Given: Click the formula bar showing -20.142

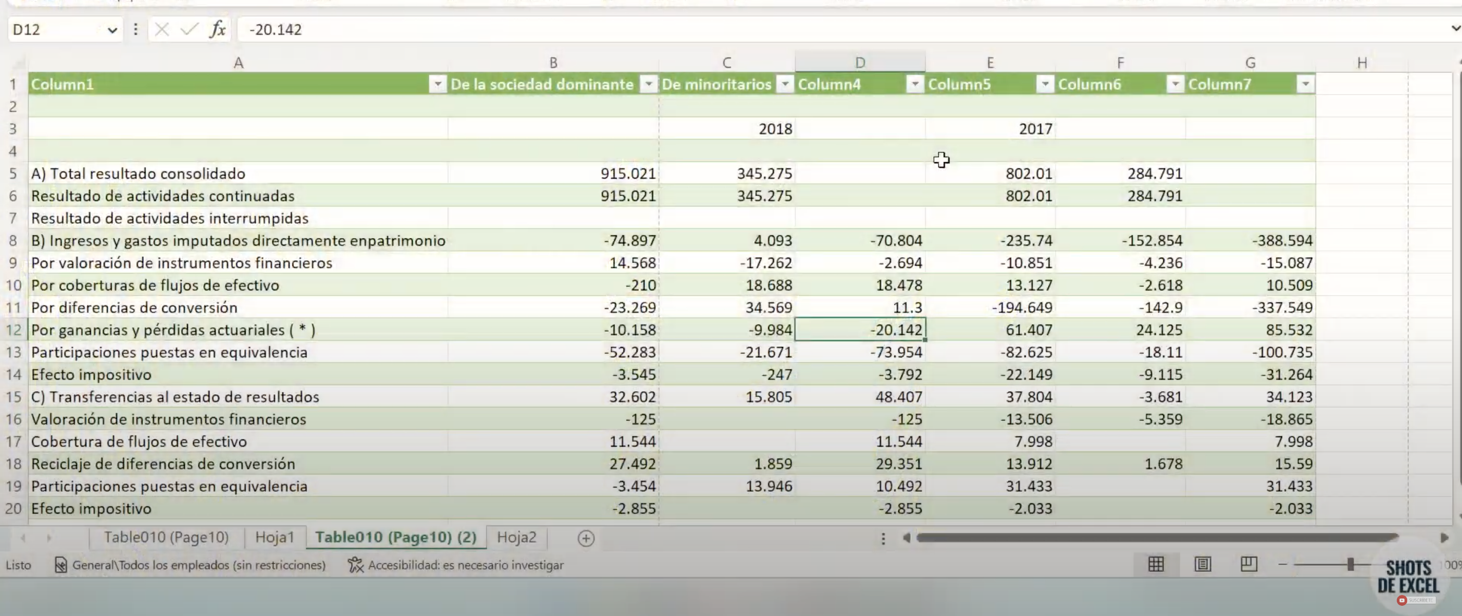Looking at the screenshot, I should (x=840, y=29).
